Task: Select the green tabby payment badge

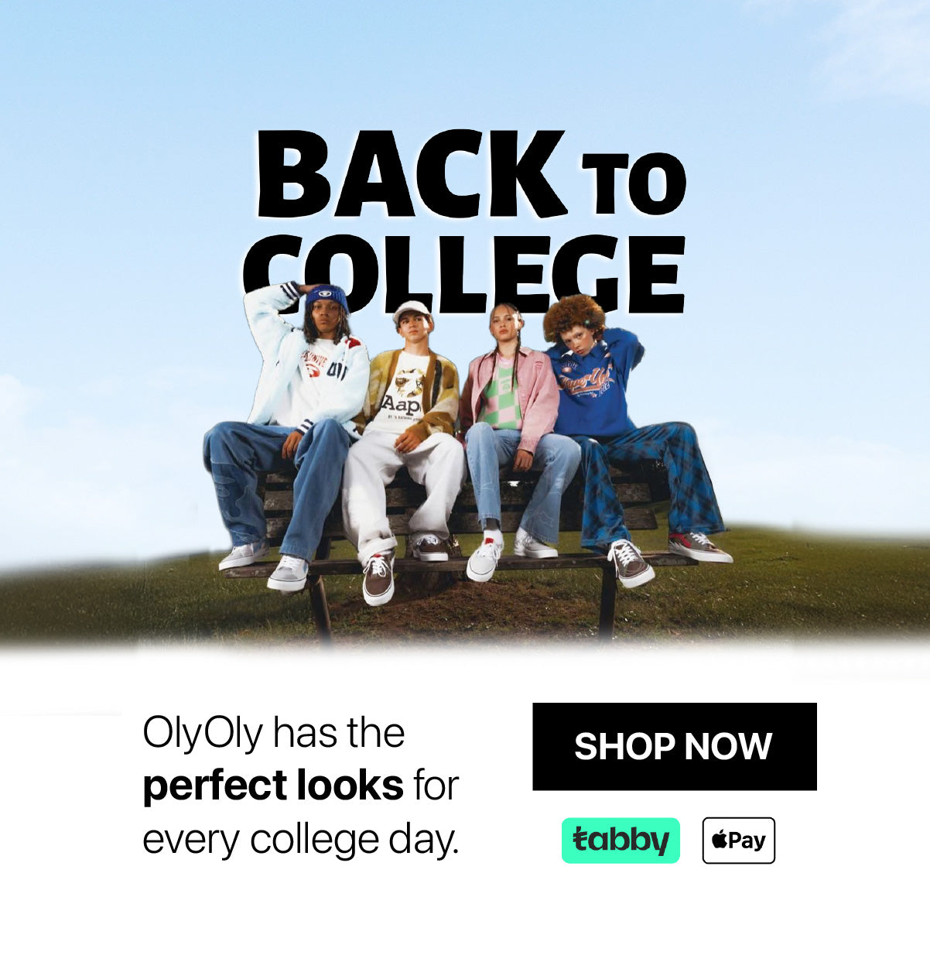Action: point(621,841)
